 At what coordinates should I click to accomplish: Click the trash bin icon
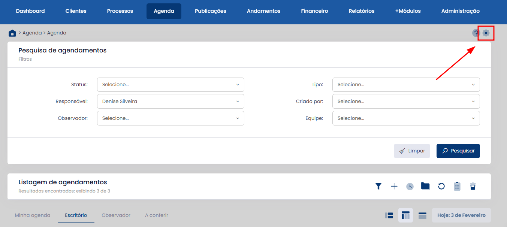coord(473,186)
